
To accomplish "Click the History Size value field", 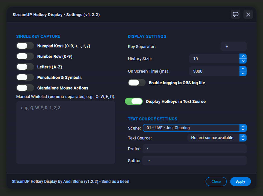I will (214, 59).
